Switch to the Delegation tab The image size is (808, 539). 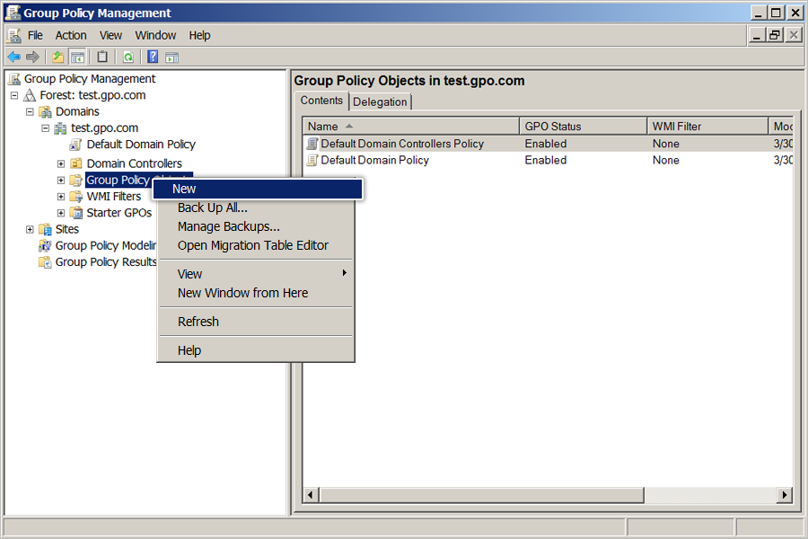pyautogui.click(x=380, y=102)
